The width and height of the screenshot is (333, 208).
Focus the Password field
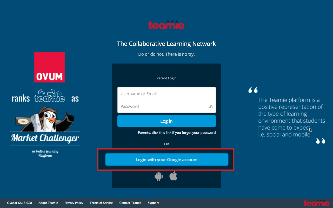[x=166, y=106]
